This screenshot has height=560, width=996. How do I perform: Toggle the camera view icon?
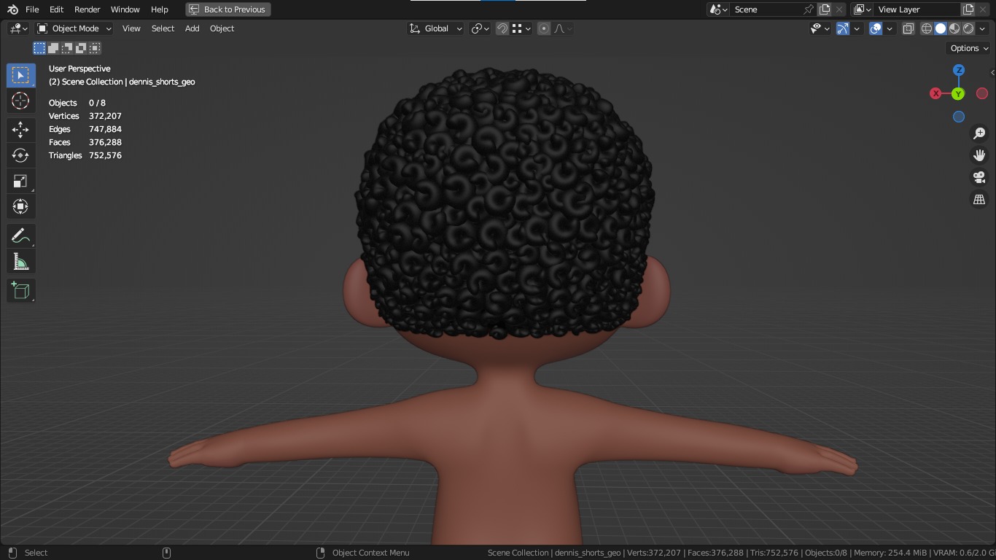pyautogui.click(x=979, y=177)
